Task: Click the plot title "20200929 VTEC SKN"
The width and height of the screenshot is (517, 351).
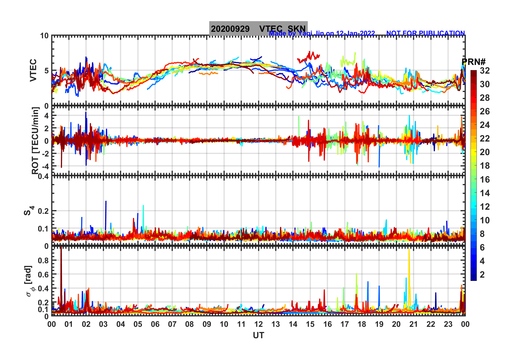Action: coord(258,29)
